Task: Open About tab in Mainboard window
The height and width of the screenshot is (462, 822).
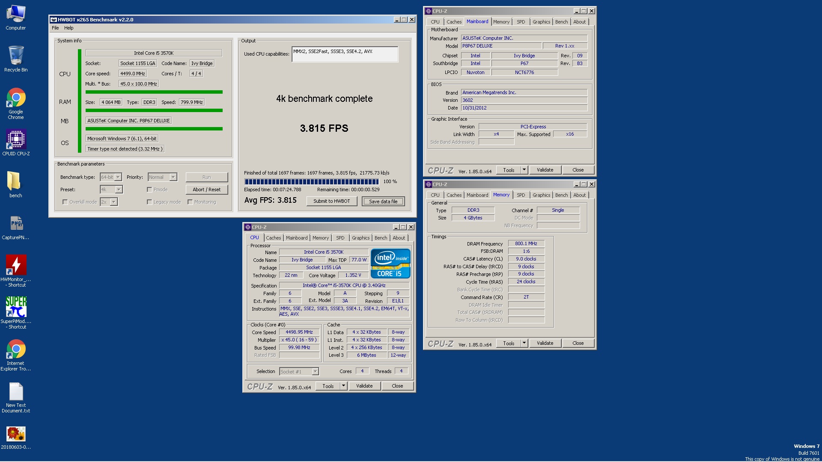Action: click(x=579, y=22)
